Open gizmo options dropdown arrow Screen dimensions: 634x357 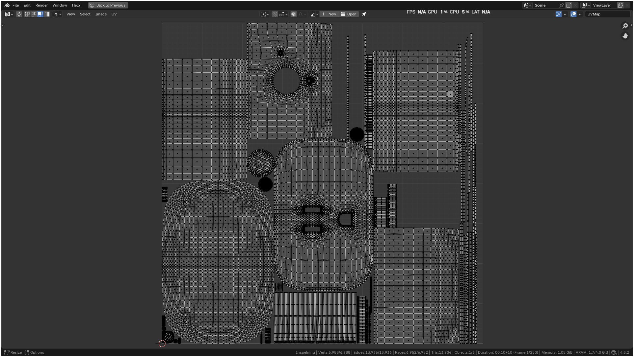point(565,14)
